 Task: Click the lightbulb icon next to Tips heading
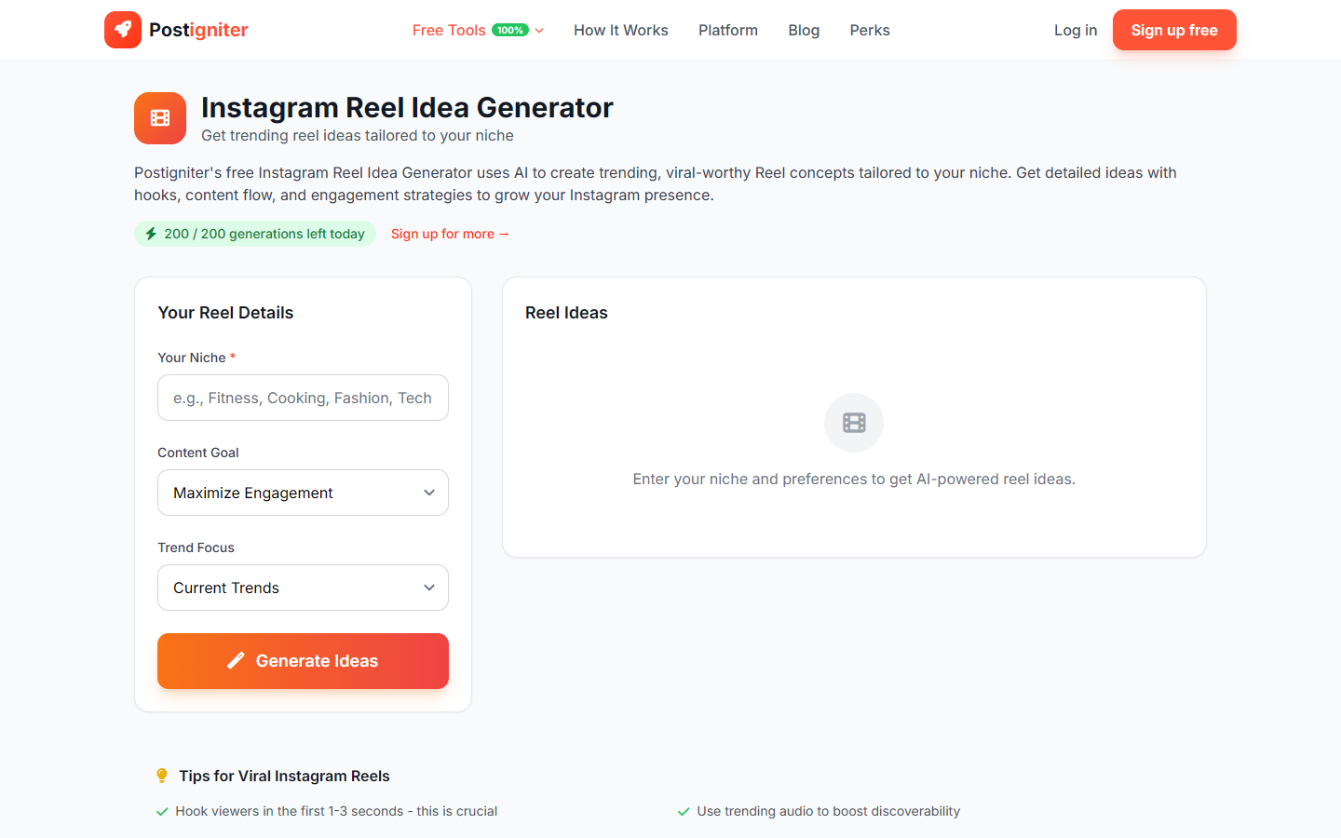(162, 775)
